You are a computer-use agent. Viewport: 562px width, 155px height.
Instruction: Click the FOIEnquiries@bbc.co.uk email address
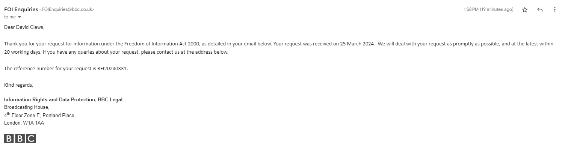point(67,10)
